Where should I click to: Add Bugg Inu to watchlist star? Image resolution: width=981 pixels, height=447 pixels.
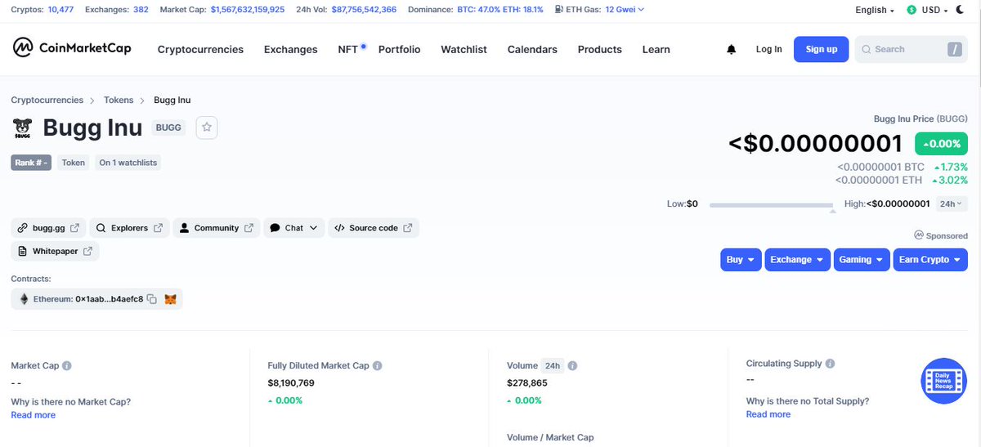tap(207, 127)
